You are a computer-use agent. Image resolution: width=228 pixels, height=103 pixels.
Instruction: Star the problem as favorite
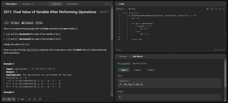point(29,99)
